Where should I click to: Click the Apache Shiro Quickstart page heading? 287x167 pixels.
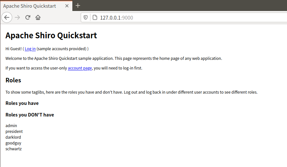(x=51, y=35)
